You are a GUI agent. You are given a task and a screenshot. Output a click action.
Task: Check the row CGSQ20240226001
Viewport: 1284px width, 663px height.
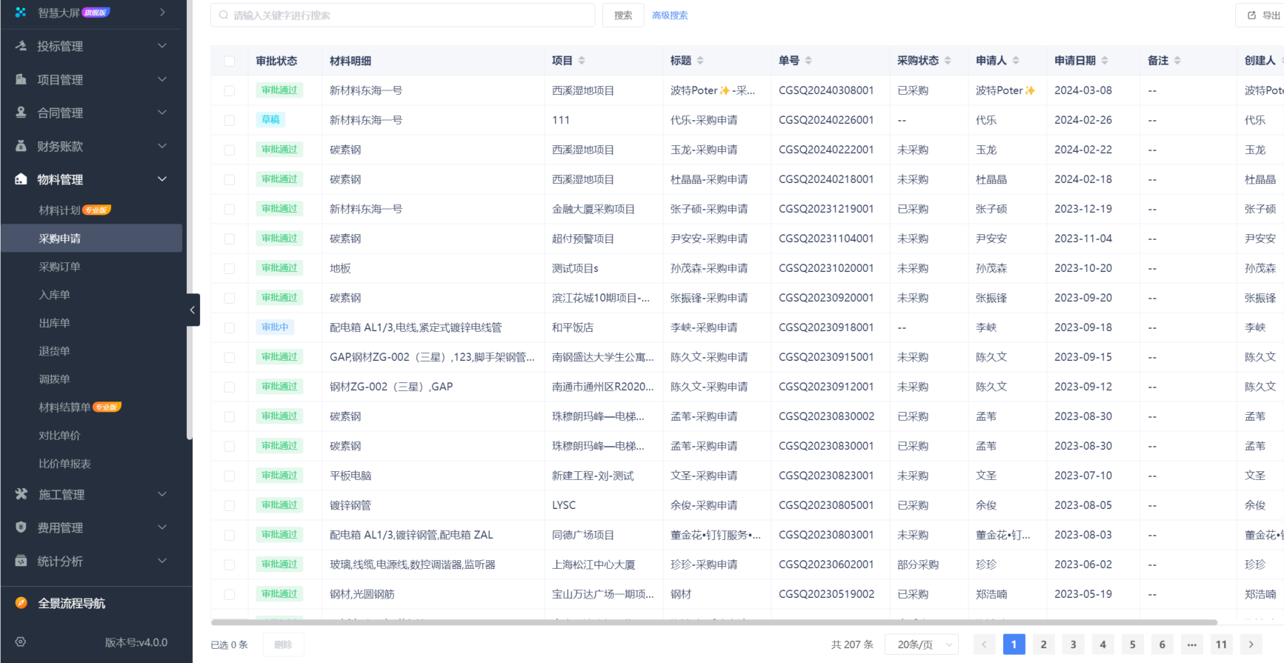pyautogui.click(x=230, y=120)
